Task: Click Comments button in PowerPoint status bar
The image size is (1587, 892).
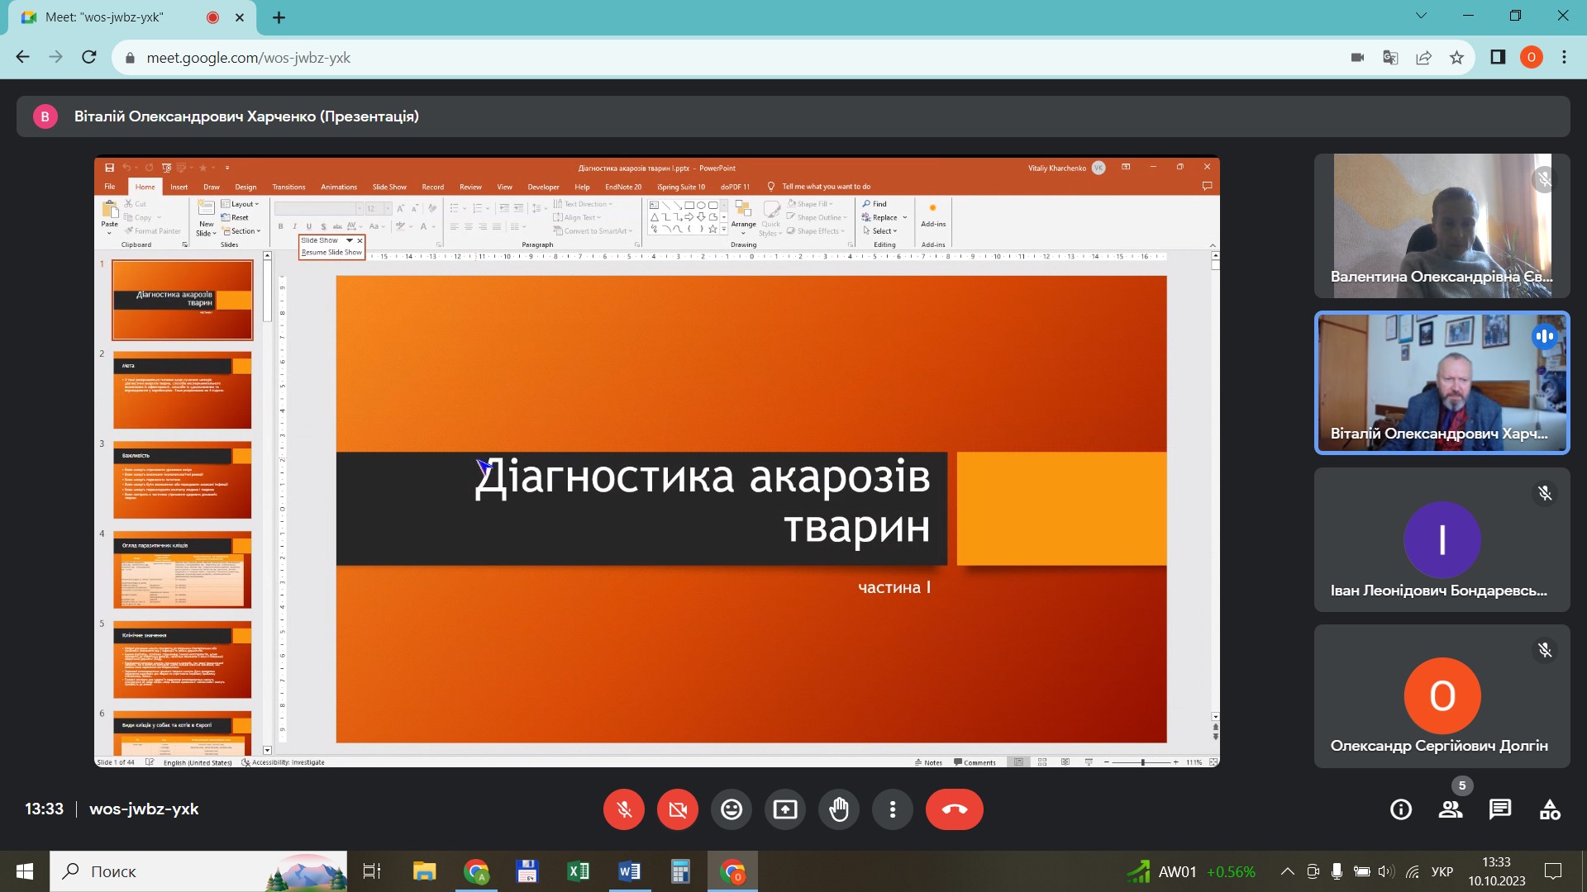Action: coord(975,762)
